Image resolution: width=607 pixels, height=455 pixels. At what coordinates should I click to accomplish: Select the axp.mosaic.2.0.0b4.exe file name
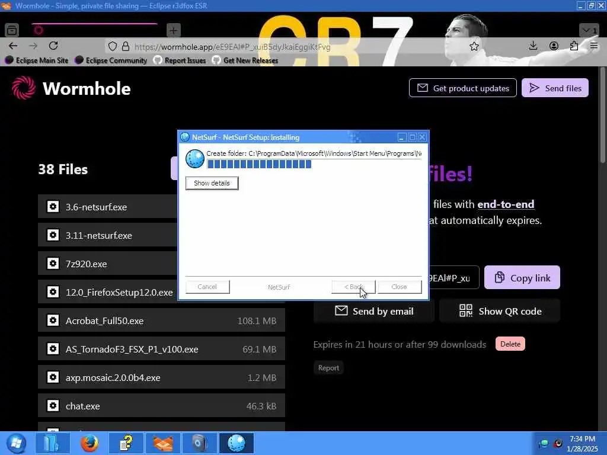pos(113,377)
